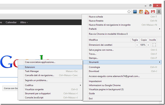Expand the Preferiti submenu
Viewport: 165px width, 105px height.
(125, 29)
